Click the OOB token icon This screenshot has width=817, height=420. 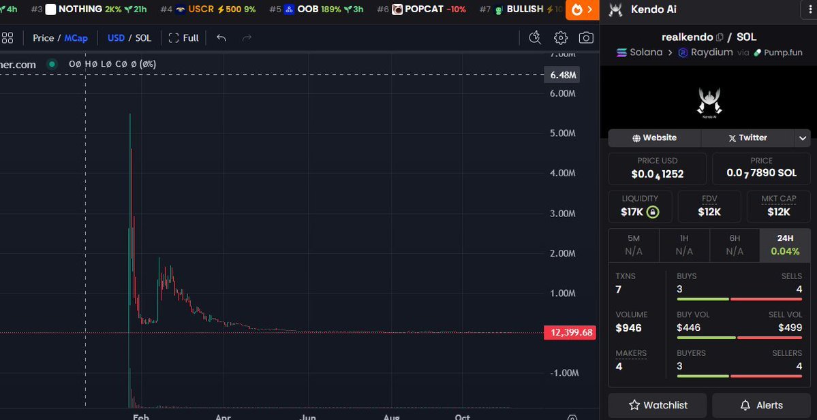pos(289,10)
